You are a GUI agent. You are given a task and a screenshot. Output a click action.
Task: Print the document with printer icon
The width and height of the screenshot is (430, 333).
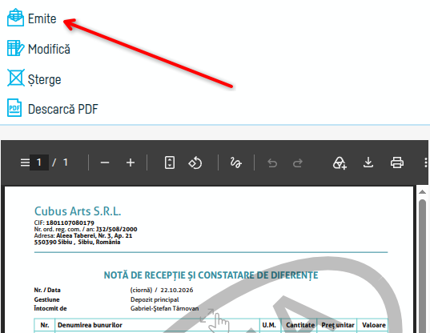(397, 162)
